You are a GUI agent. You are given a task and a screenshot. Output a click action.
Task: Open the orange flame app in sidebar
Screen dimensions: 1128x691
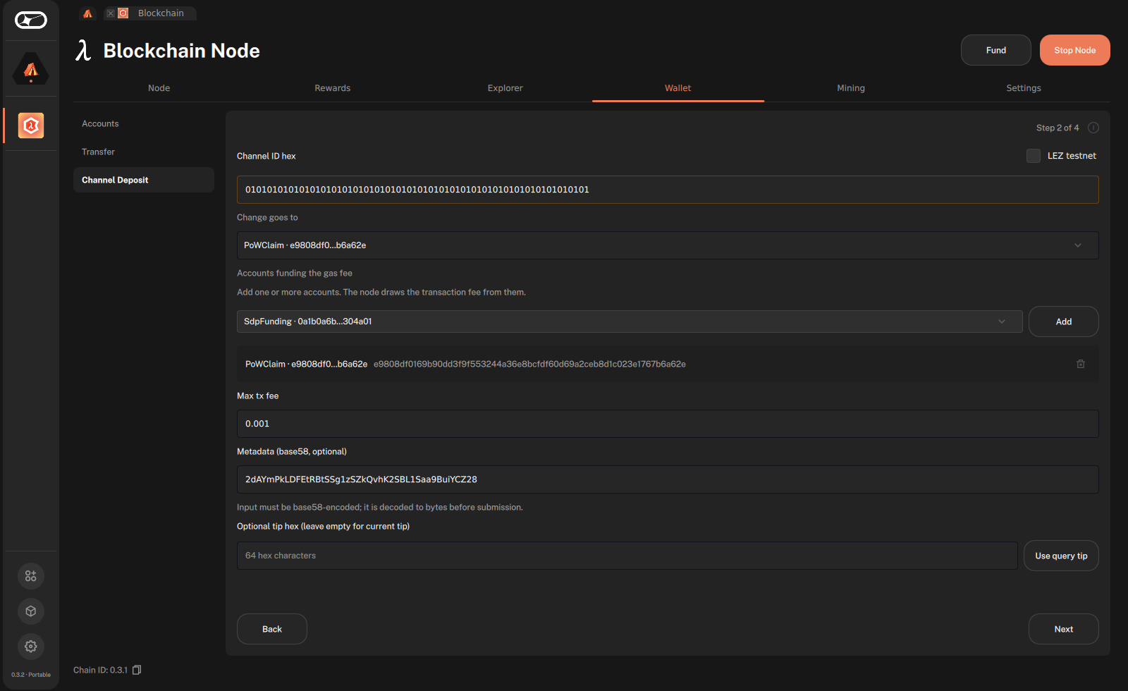(x=31, y=69)
